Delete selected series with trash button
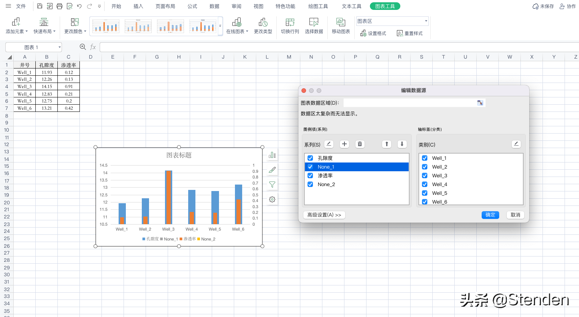Screen dimensions: 579x317 point(360,144)
